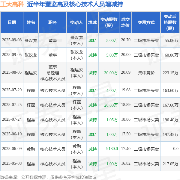180x180 pixels.
Task: Click the date 2025-09-05
Action: 12,55
